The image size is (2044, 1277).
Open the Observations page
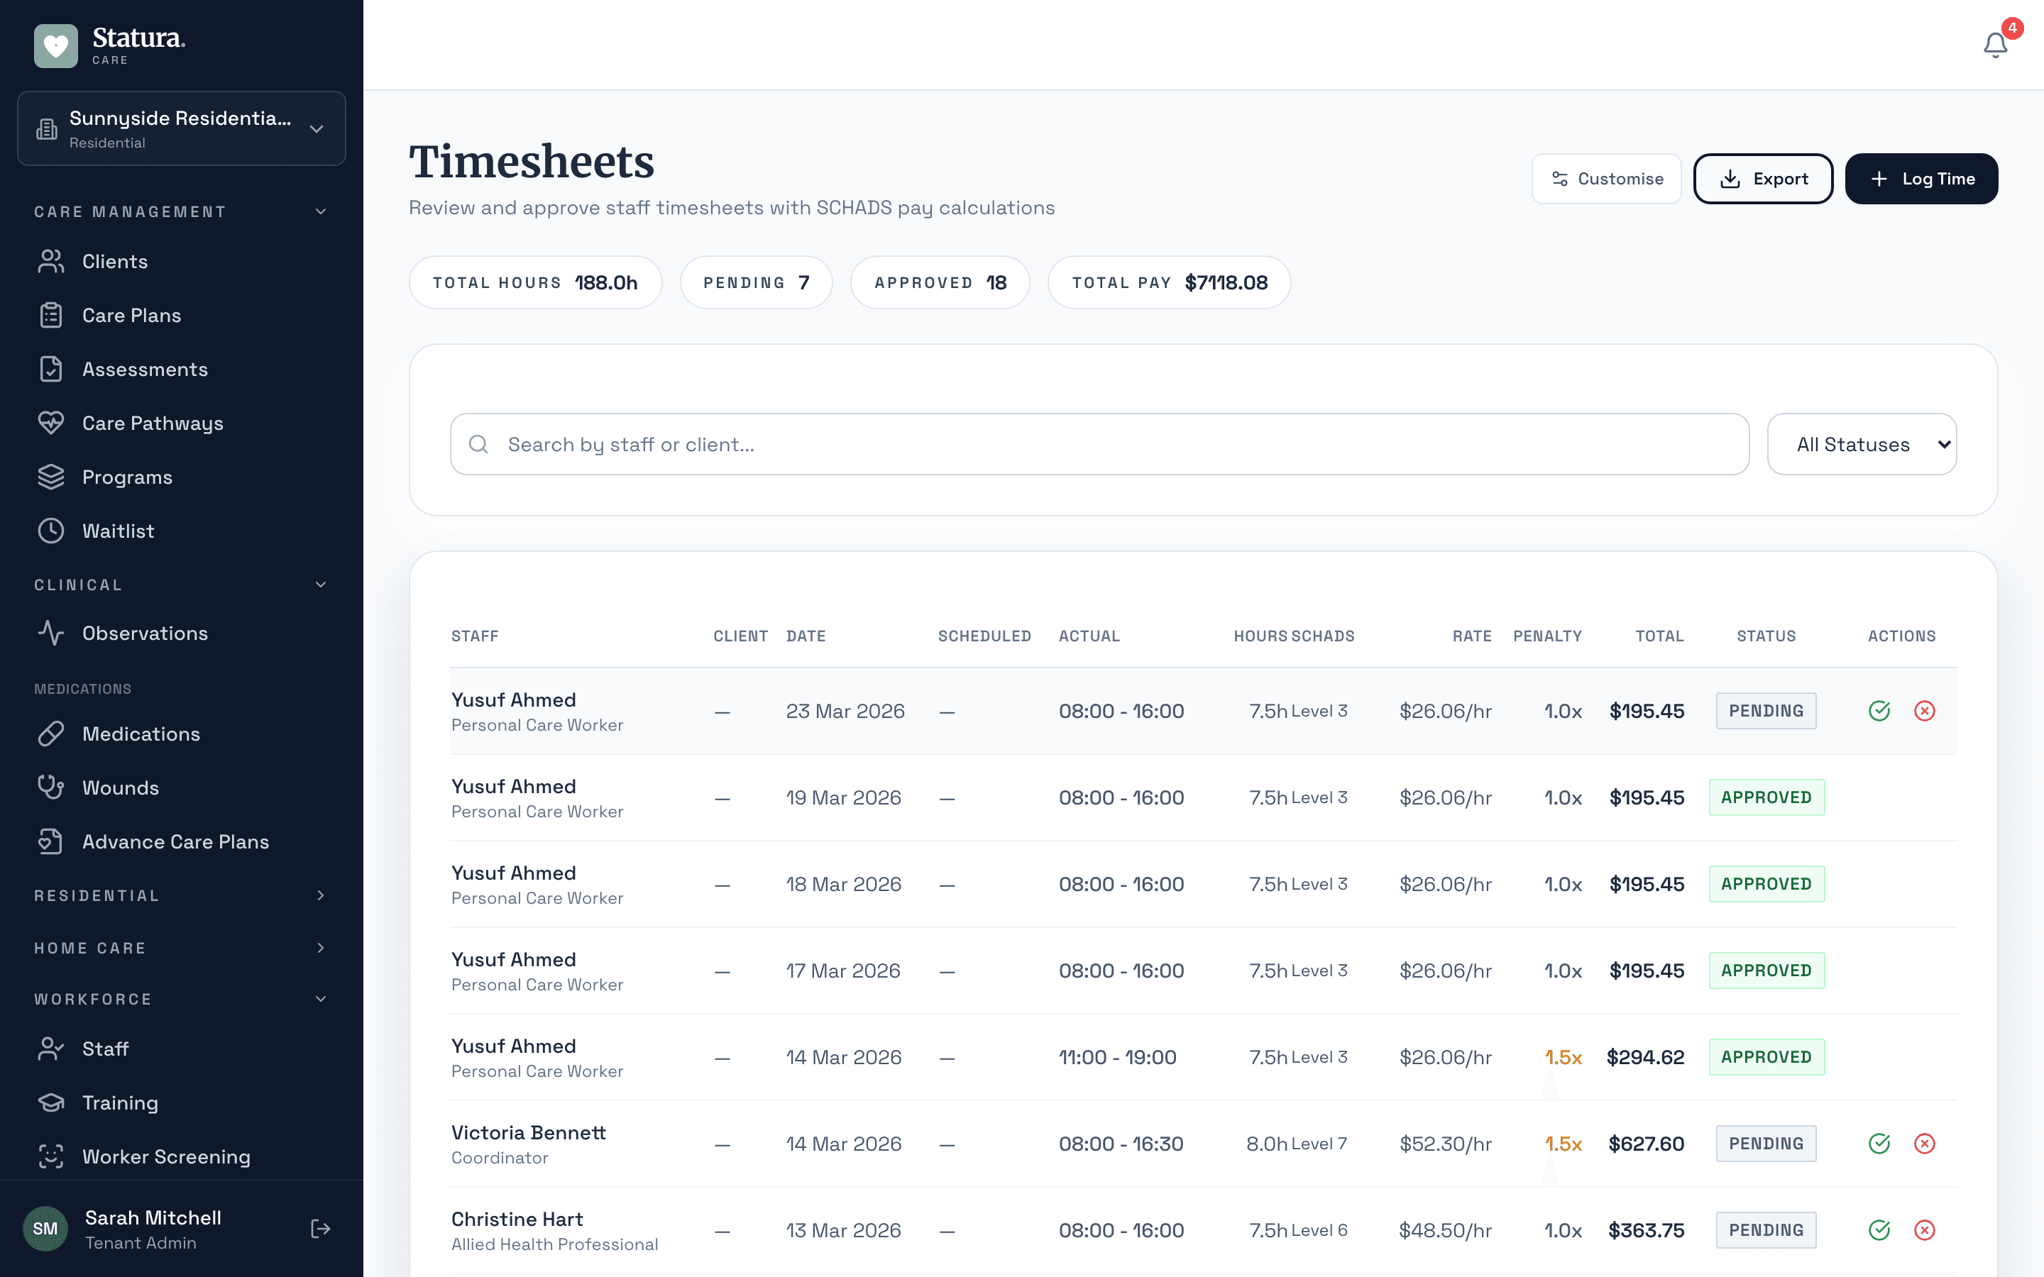click(145, 634)
